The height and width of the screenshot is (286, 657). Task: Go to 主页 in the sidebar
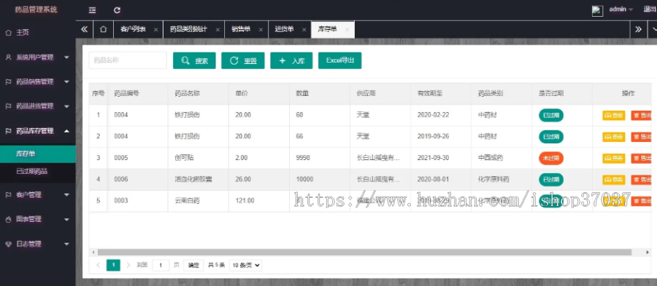23,33
